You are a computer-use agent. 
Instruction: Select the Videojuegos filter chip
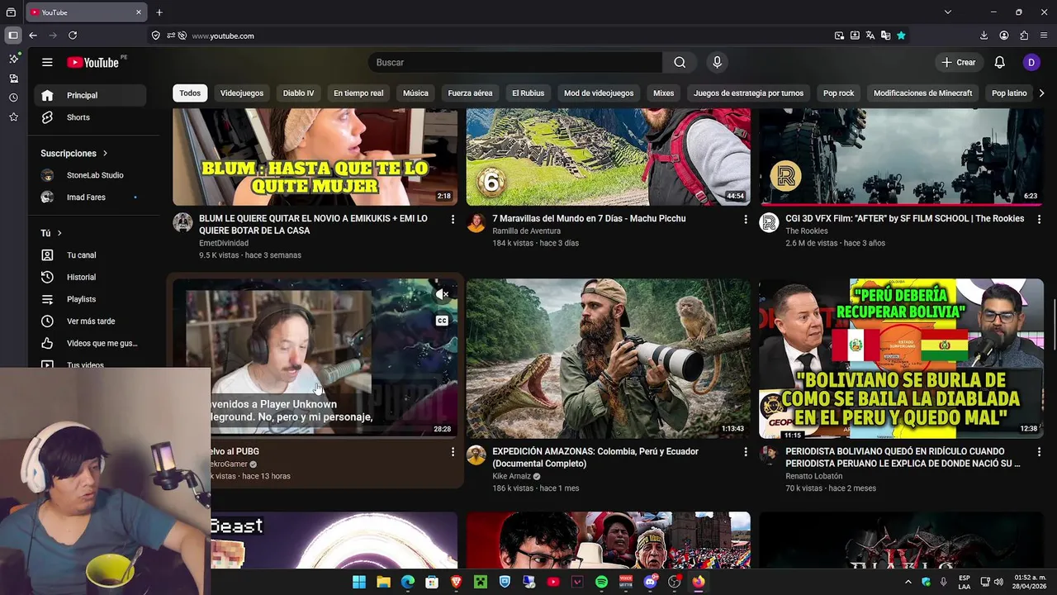242,93
